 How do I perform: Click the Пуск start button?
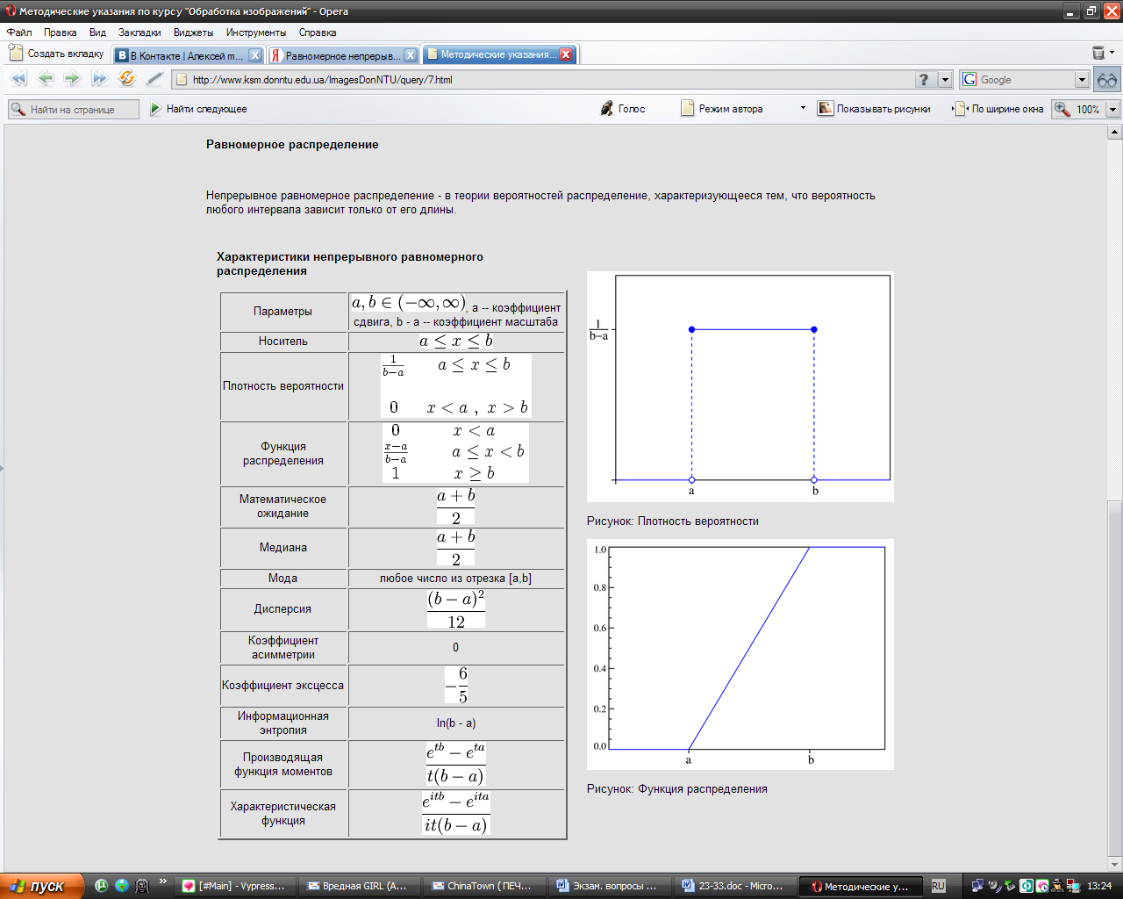tap(41, 886)
